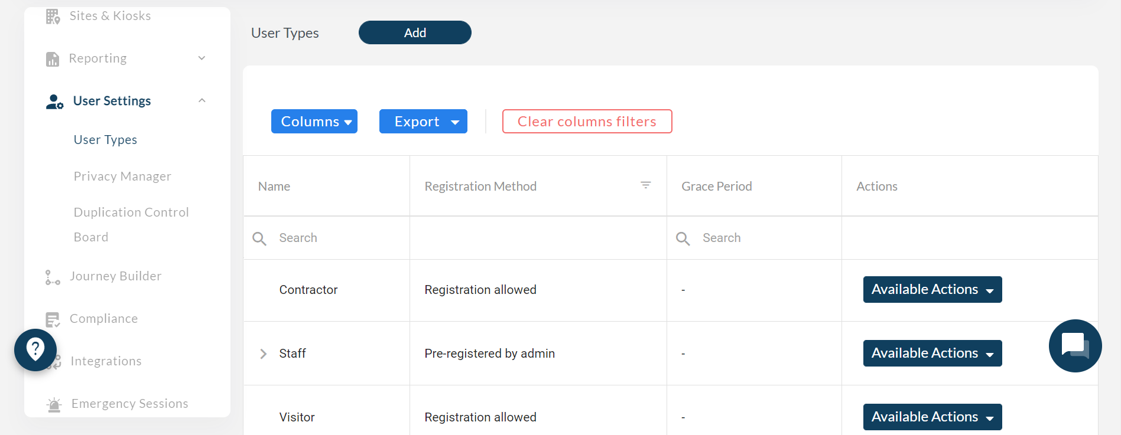Open the live chat widget

click(1075, 346)
